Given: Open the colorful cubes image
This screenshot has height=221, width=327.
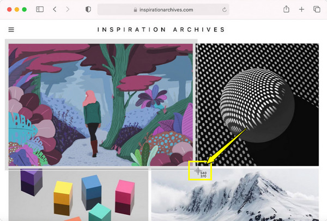Looking at the screenshot, I should click(x=78, y=195).
